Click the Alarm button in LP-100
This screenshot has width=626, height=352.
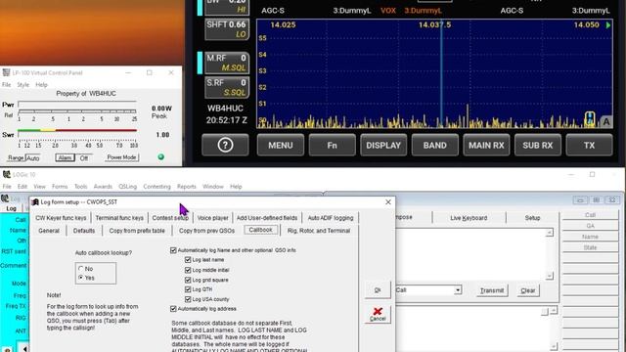pos(65,157)
